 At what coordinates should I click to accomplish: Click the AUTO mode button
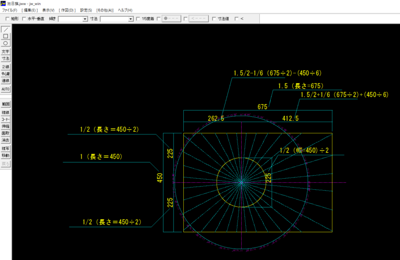pos(5,89)
